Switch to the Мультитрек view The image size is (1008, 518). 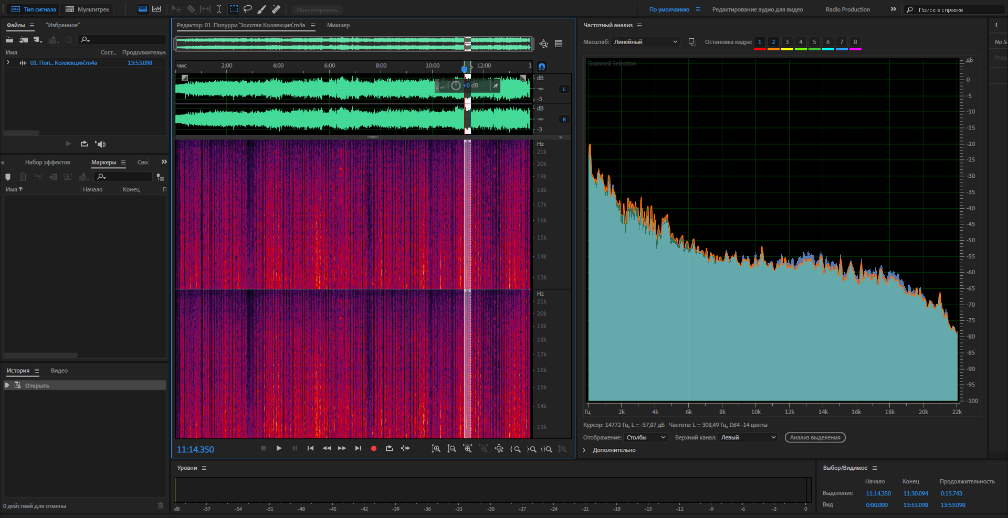click(88, 9)
